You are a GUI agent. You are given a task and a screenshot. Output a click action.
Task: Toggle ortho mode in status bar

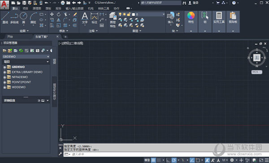pos(168,160)
